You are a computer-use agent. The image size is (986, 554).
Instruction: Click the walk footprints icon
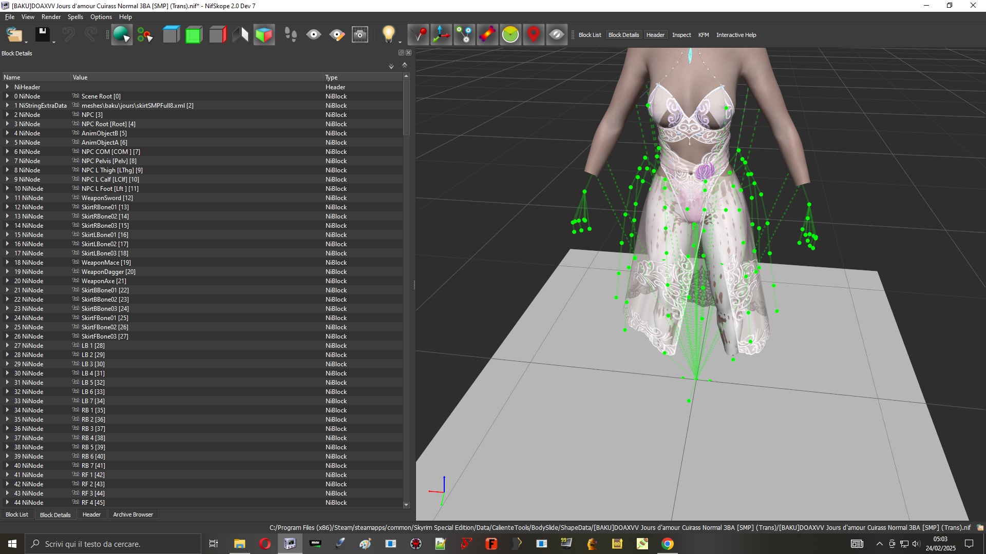[291, 35]
